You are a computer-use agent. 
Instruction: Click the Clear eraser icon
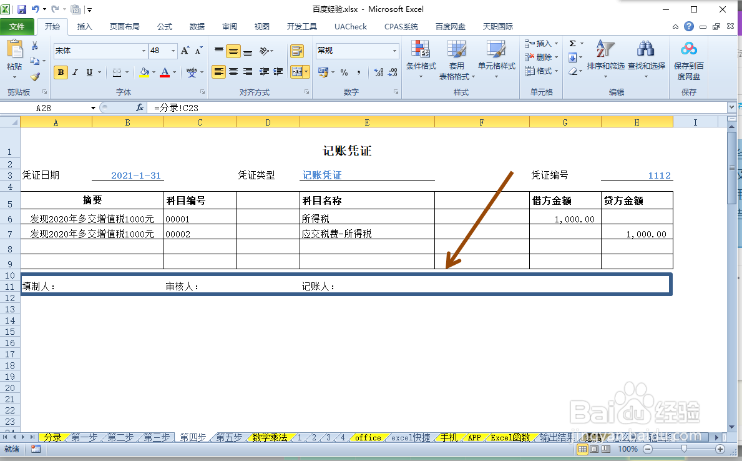tap(573, 72)
